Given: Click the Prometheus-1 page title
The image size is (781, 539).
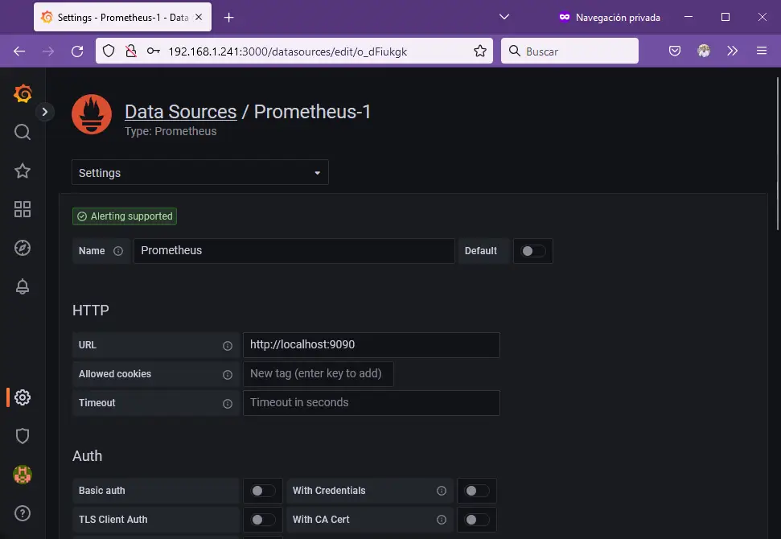Looking at the screenshot, I should click(312, 112).
